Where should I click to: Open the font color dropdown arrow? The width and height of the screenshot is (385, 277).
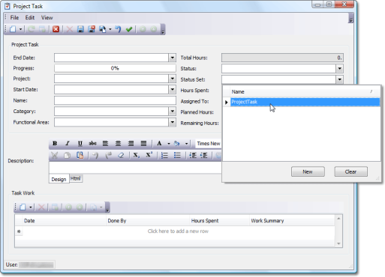tap(169, 144)
